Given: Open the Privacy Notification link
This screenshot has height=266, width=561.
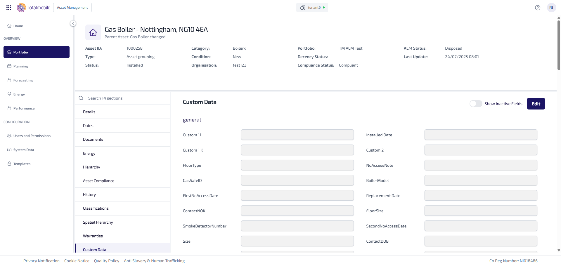Looking at the screenshot, I should pos(41,261).
